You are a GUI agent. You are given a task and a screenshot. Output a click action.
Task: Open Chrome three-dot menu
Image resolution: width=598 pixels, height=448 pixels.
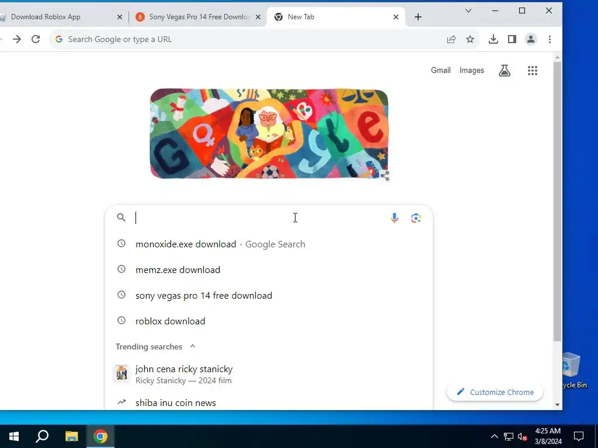(x=550, y=39)
